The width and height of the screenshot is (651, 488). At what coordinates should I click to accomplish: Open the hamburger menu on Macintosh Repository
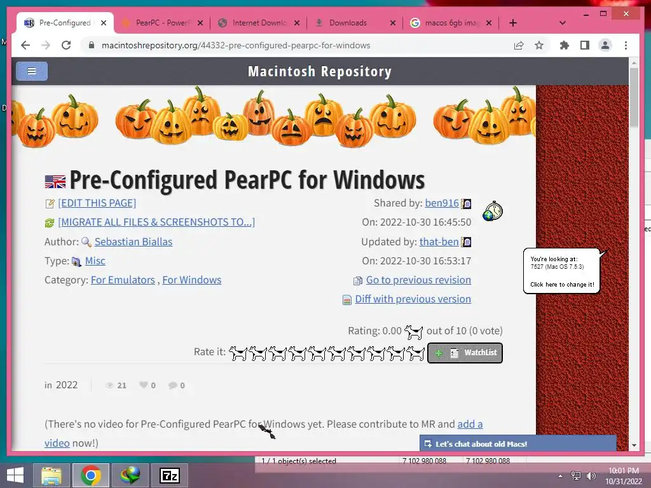pos(32,71)
